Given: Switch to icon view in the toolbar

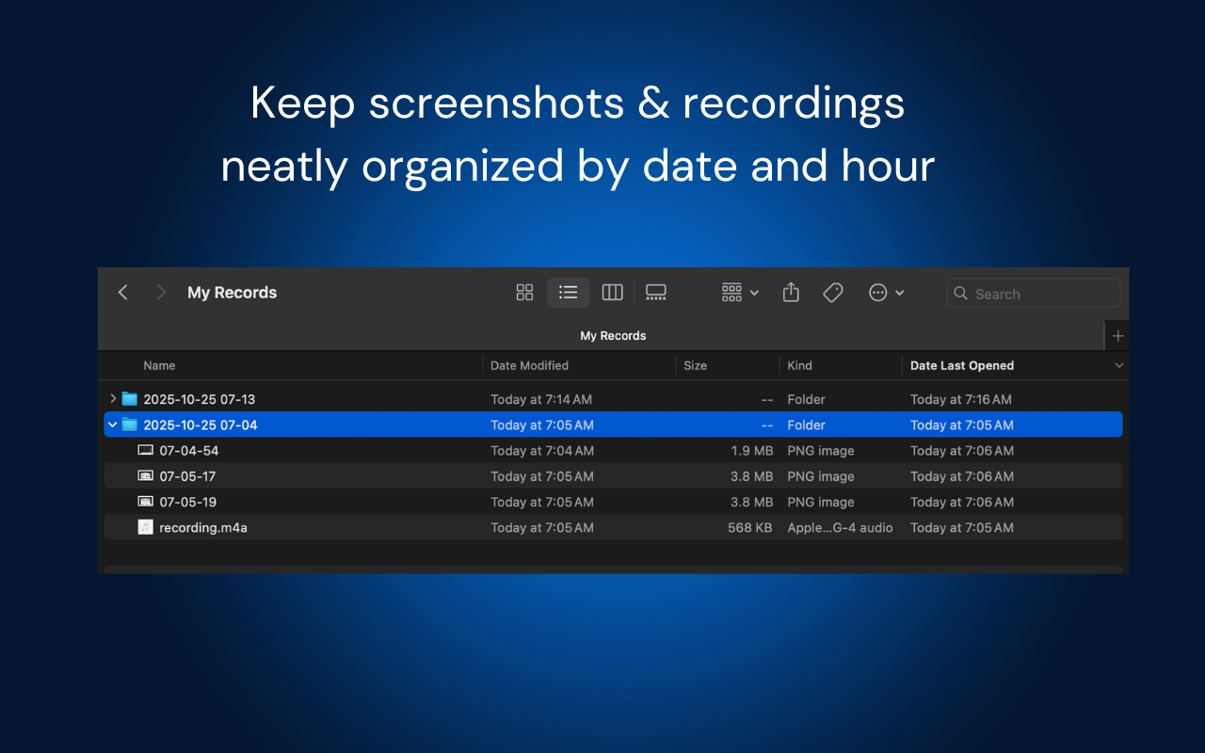Looking at the screenshot, I should (524, 293).
